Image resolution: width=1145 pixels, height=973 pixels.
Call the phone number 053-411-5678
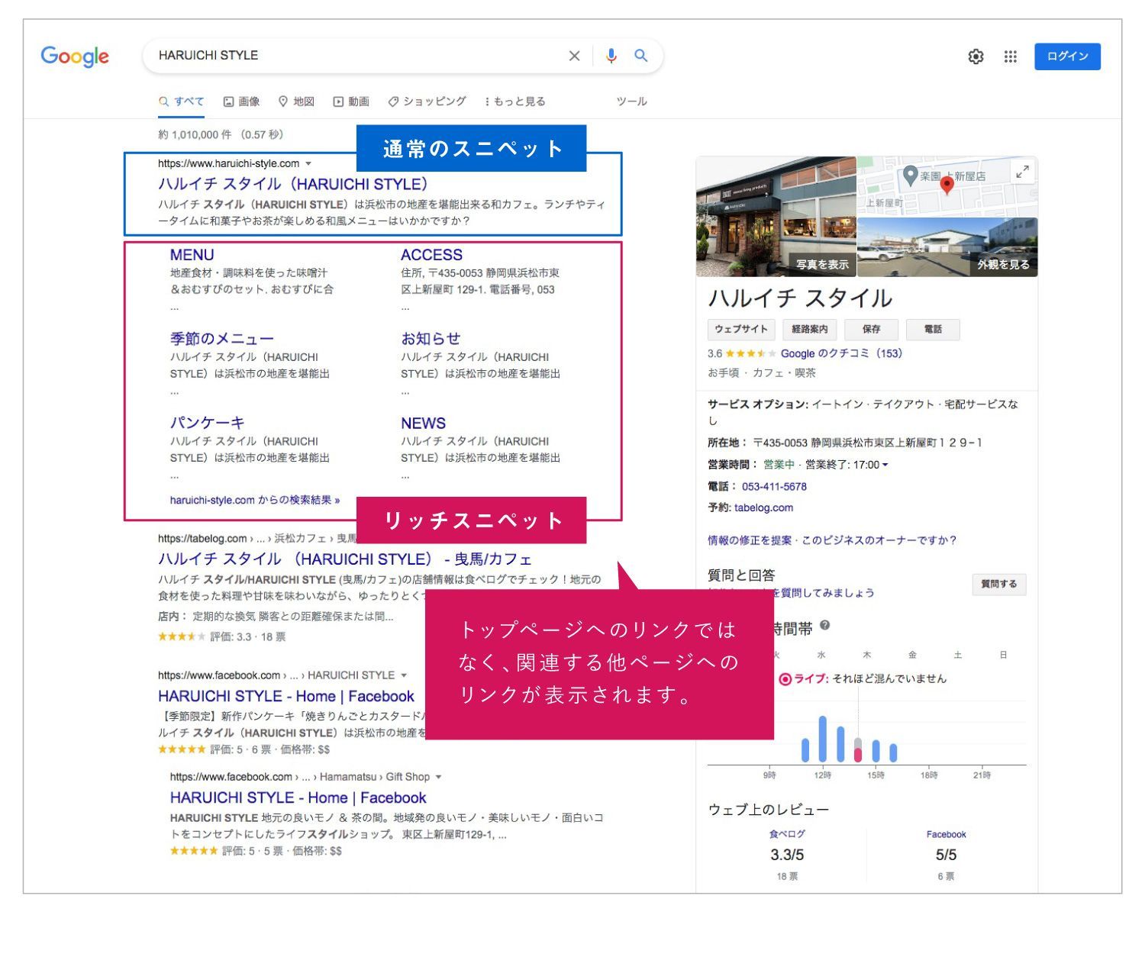click(774, 486)
